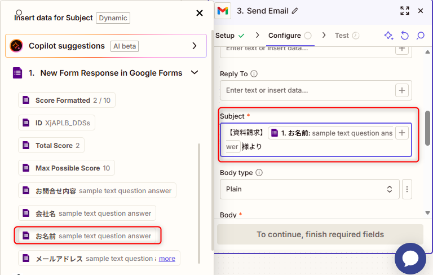Expand Copilot suggestions panel
Screen dimensions: 433x275
click(195, 46)
